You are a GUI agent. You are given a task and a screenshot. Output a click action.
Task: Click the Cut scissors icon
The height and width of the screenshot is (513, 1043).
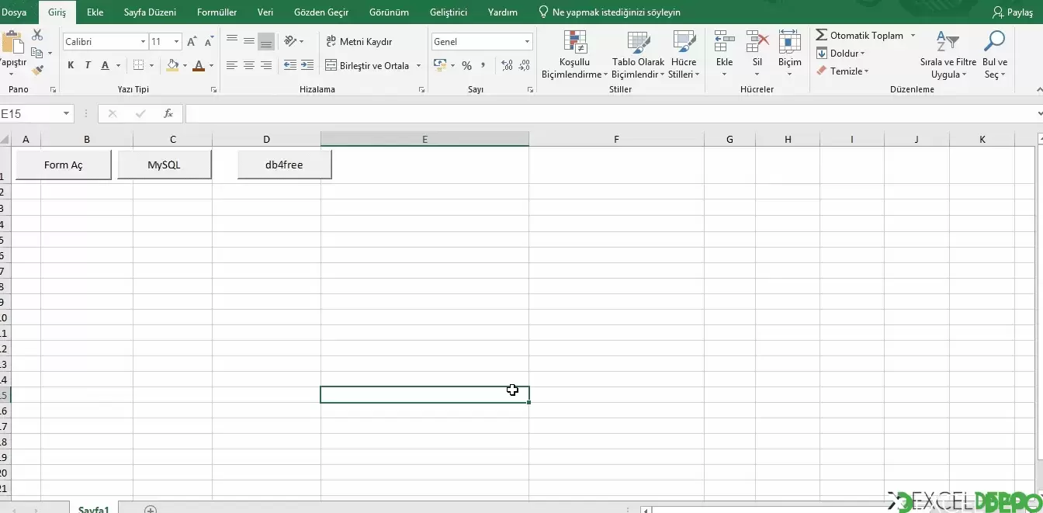(x=37, y=36)
